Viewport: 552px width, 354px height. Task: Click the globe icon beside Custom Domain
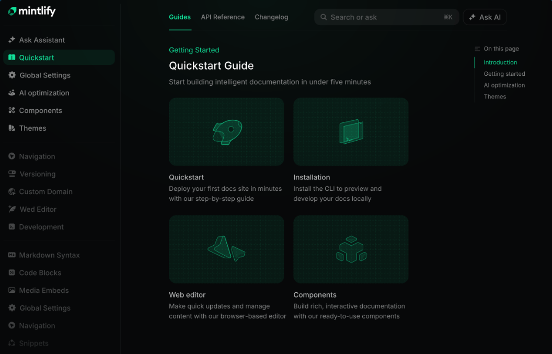pos(11,191)
